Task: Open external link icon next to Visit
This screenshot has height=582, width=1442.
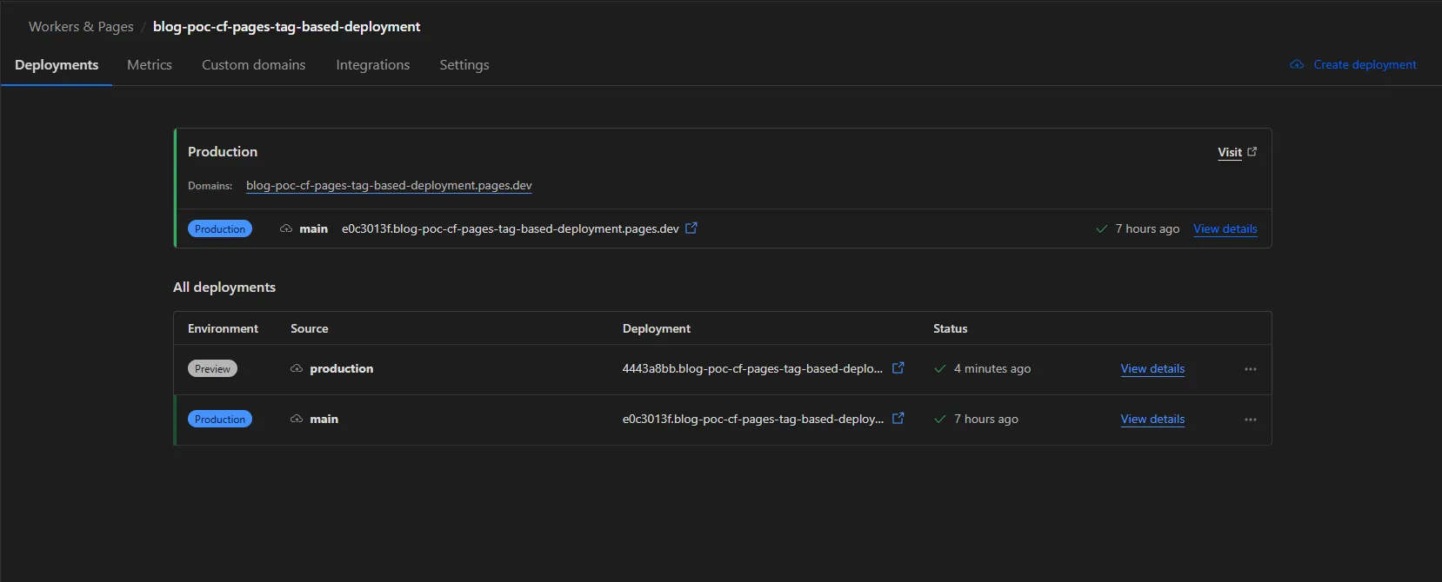Action: [1252, 152]
